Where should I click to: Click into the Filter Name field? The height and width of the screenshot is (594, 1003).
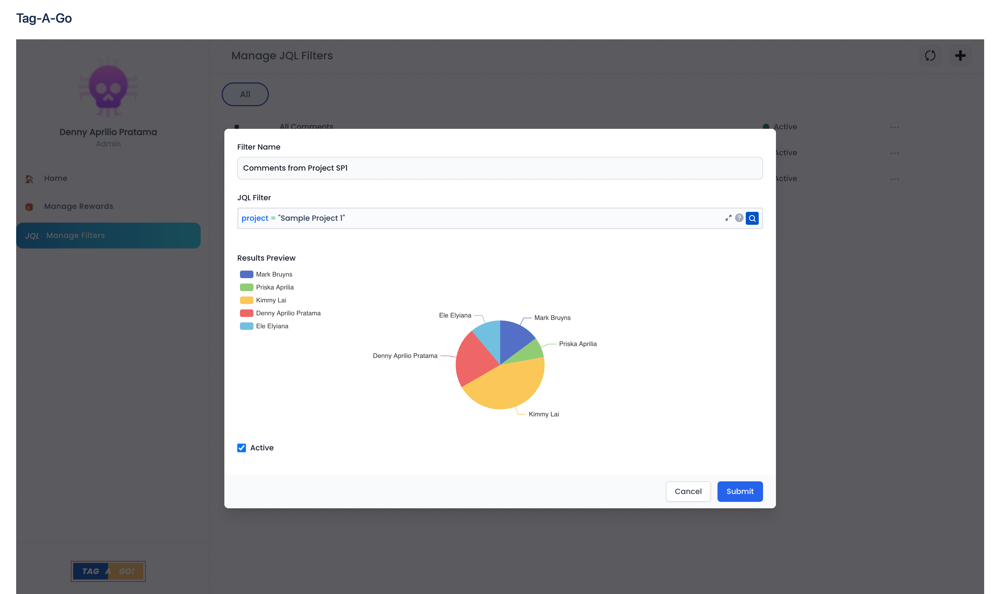tap(500, 168)
